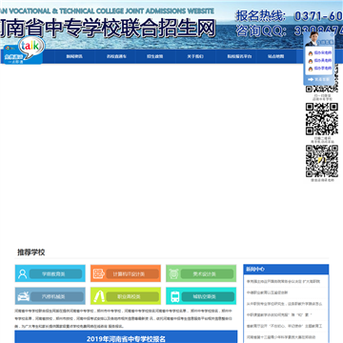343x343 pixels.
Task: Click the train icon on 城轨空乘类 card
Action: click(174, 296)
